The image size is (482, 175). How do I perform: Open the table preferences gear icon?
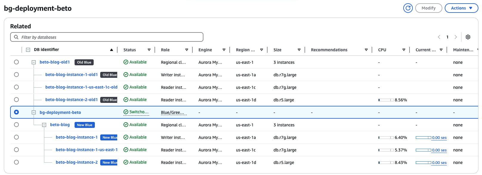point(468,37)
